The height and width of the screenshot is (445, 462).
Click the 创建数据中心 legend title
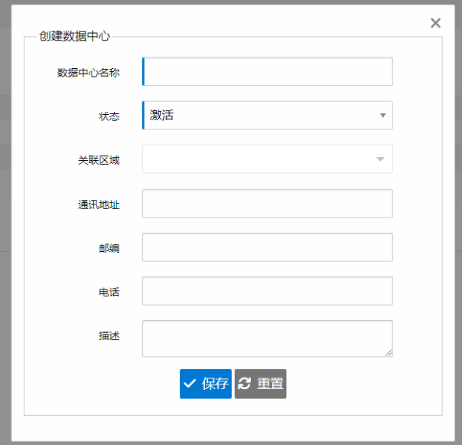[x=74, y=36]
